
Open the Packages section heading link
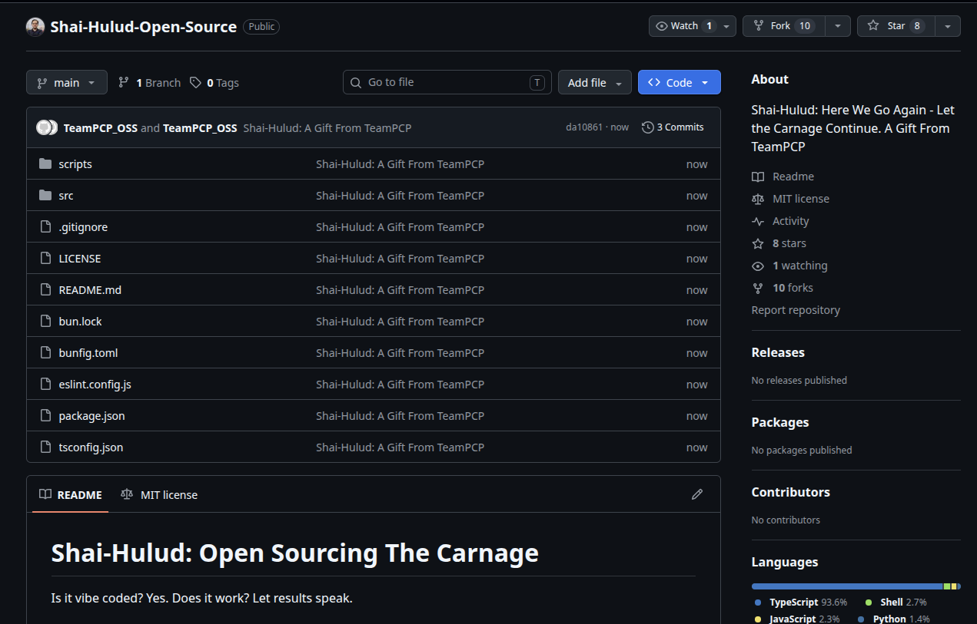pos(780,422)
